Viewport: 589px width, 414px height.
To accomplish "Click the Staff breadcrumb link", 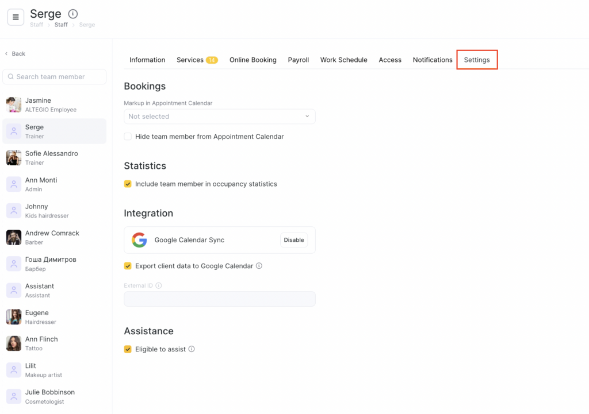I will [x=61, y=25].
